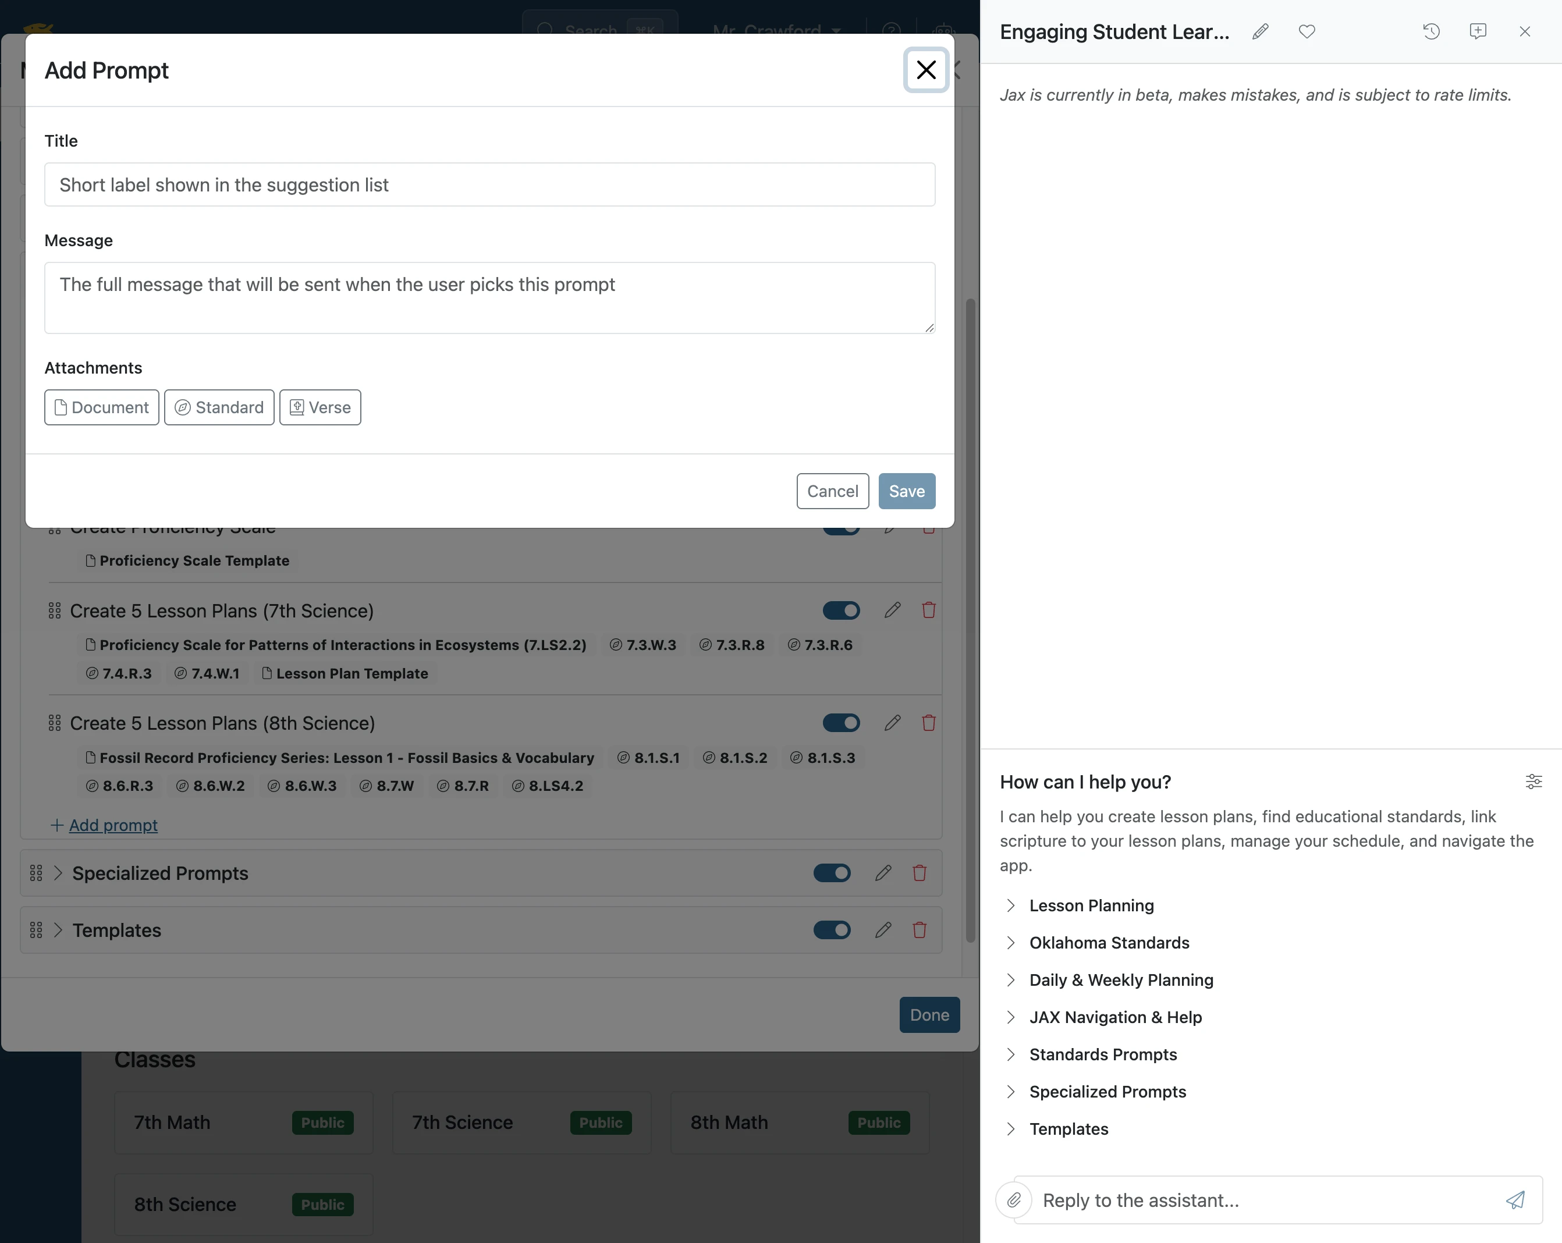
Task: Favorite the conversation with heart icon
Action: (x=1307, y=32)
